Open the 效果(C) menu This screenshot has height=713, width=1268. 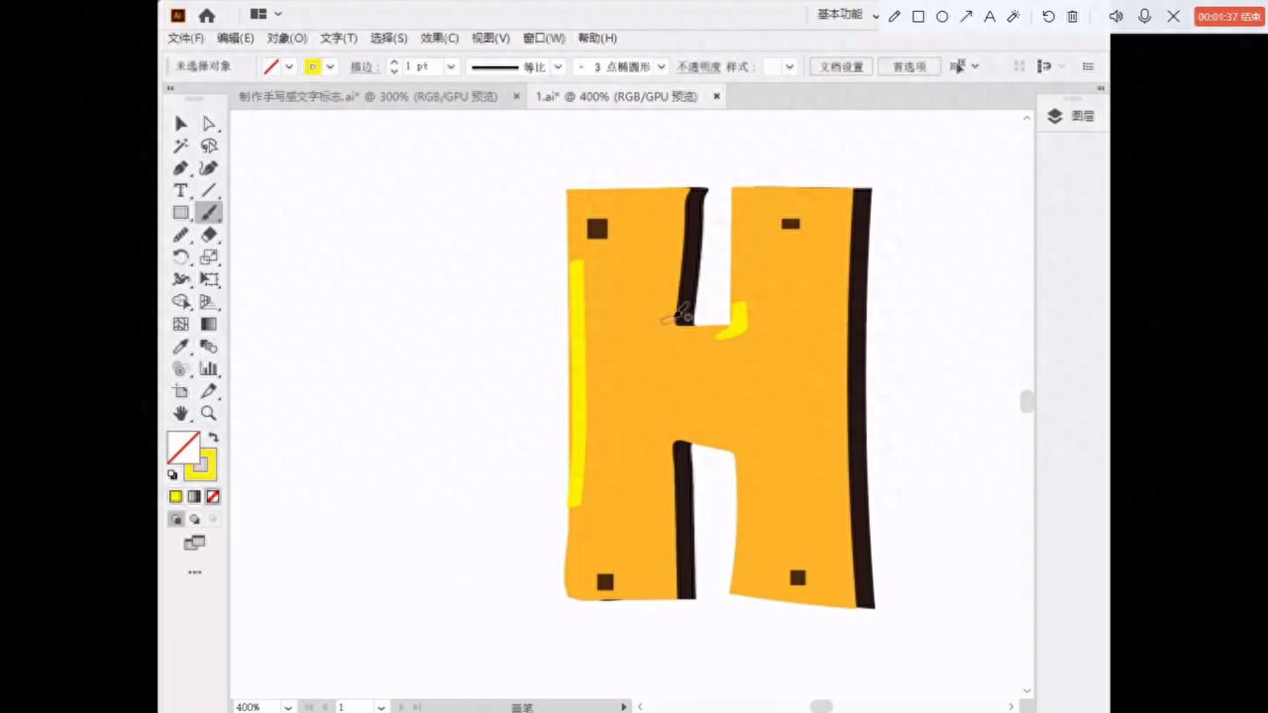tap(440, 39)
